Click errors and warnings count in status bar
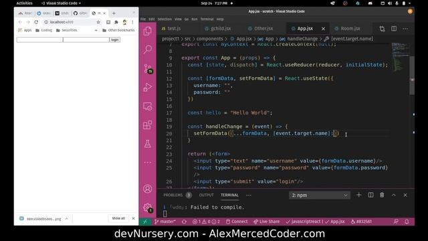The width and height of the screenshot is (428, 241). tap(206, 222)
